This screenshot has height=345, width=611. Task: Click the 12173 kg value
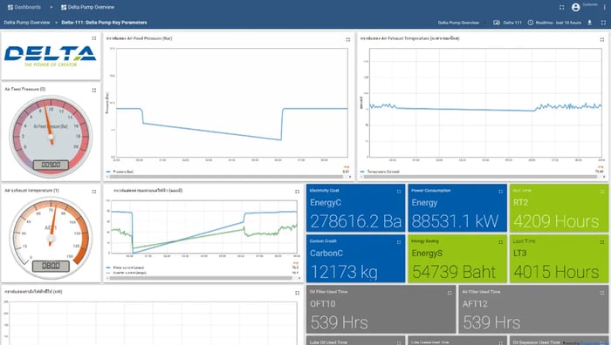coord(344,272)
